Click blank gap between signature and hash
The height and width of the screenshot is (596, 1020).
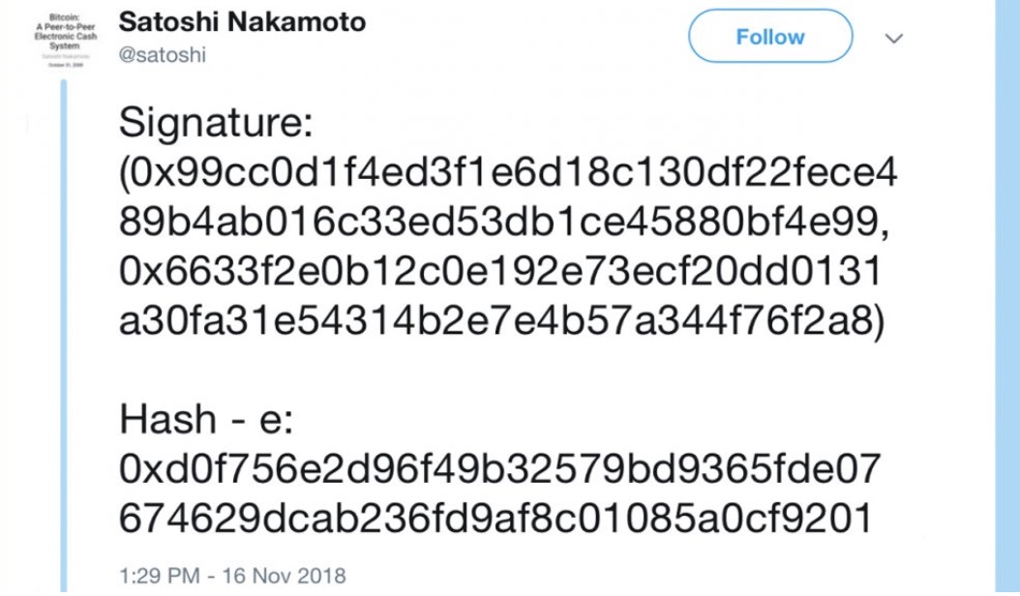501,372
